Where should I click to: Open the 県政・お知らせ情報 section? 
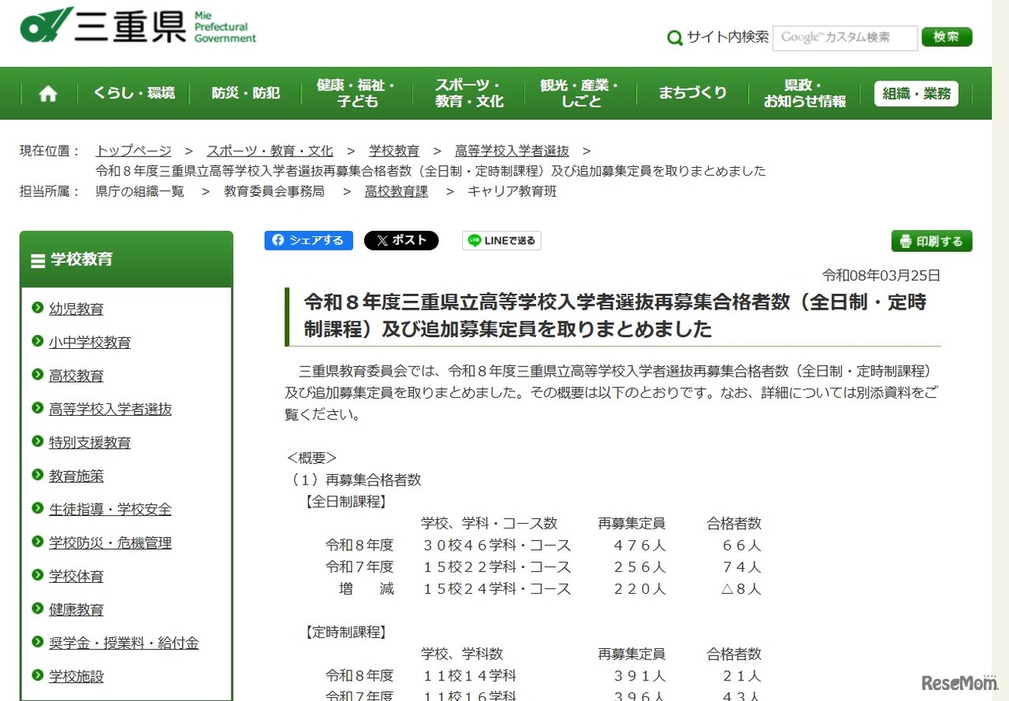coord(803,93)
